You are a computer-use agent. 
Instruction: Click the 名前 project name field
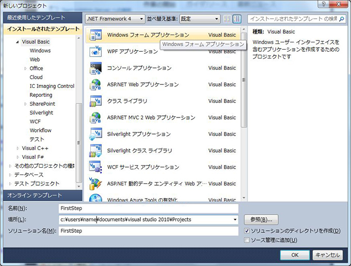tap(149, 209)
